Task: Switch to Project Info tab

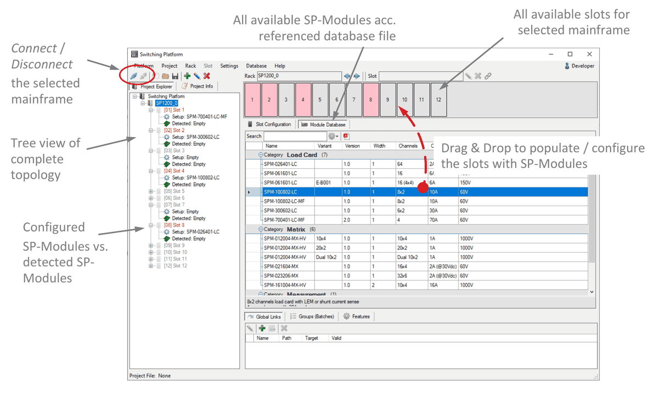Action: point(198,86)
